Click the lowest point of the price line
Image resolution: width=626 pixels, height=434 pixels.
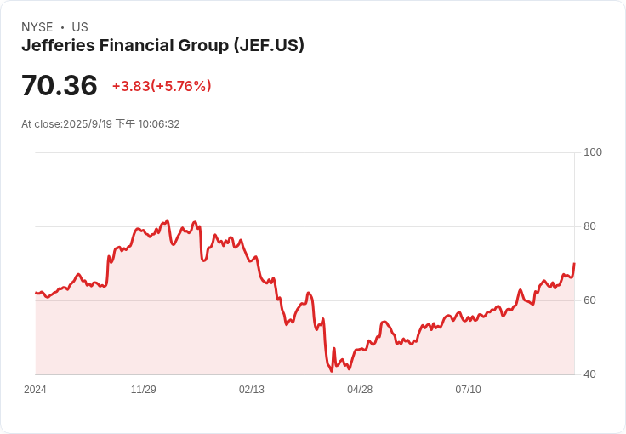331,371
